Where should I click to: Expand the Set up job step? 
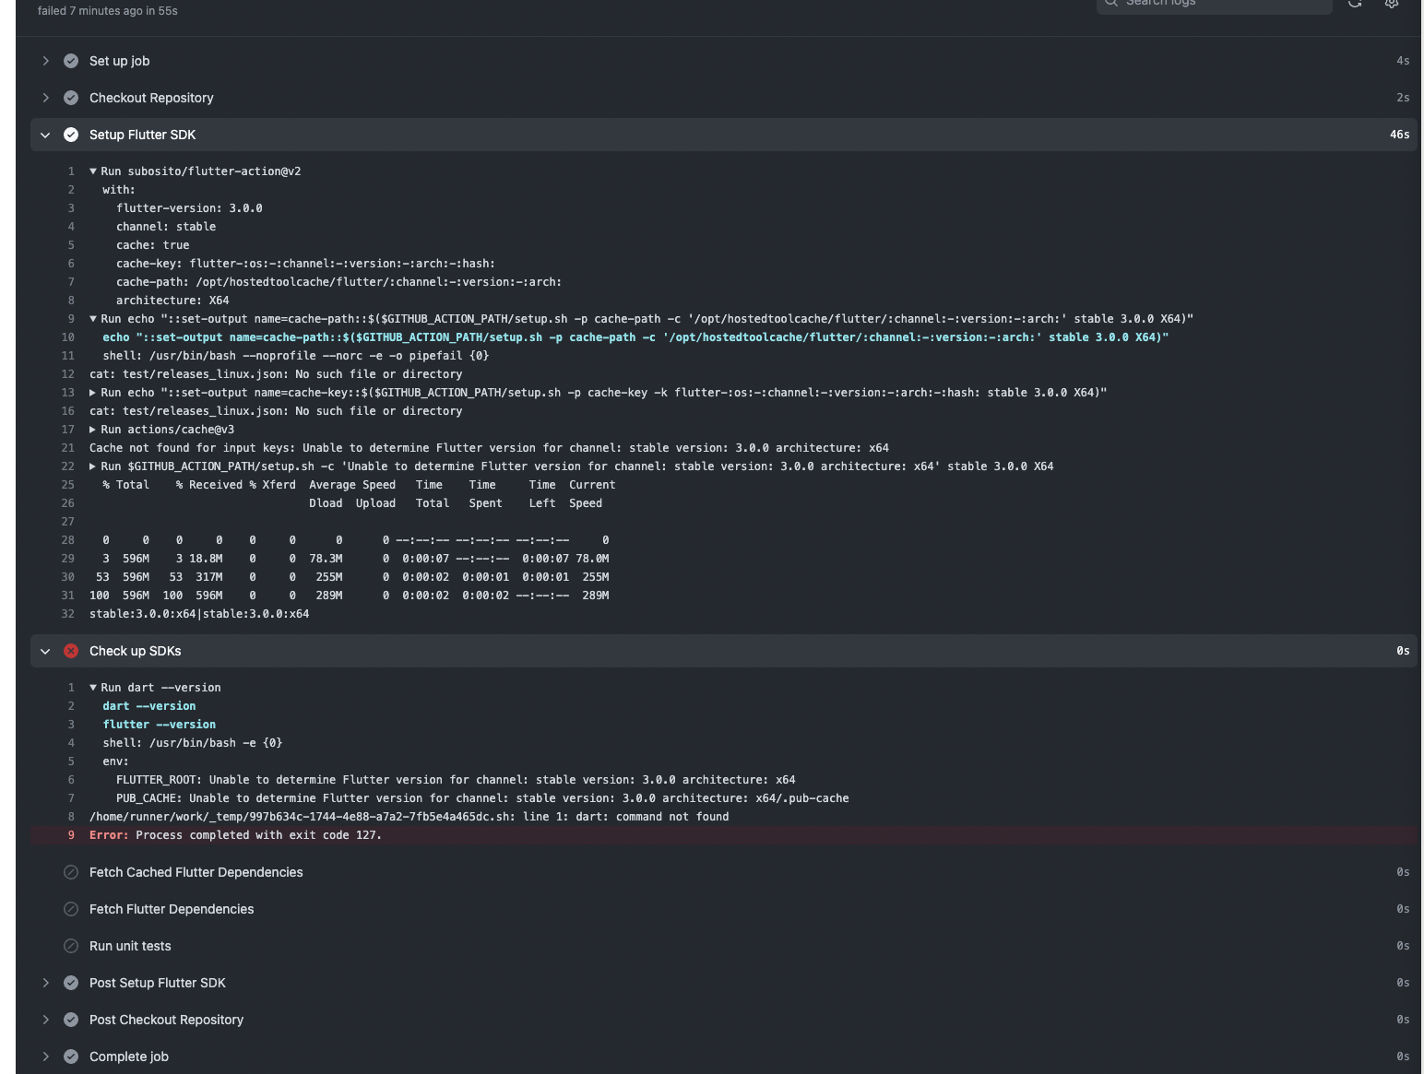pyautogui.click(x=45, y=61)
